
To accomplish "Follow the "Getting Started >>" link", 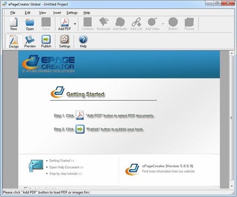I will (x=62, y=161).
